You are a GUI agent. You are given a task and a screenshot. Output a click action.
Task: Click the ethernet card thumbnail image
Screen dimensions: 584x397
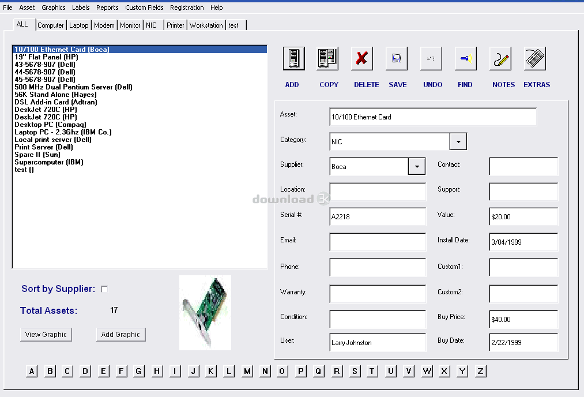click(x=205, y=313)
